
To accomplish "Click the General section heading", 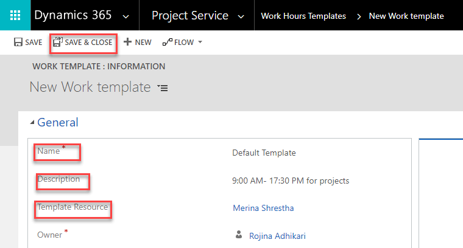I will coord(58,122).
